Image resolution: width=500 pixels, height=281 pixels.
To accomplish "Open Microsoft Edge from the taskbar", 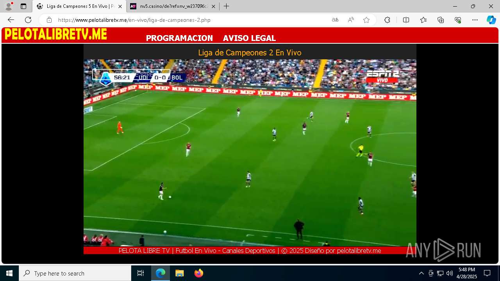I will tap(161, 273).
